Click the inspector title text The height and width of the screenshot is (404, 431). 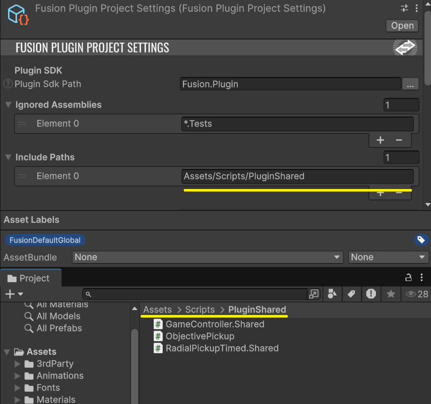point(180,8)
